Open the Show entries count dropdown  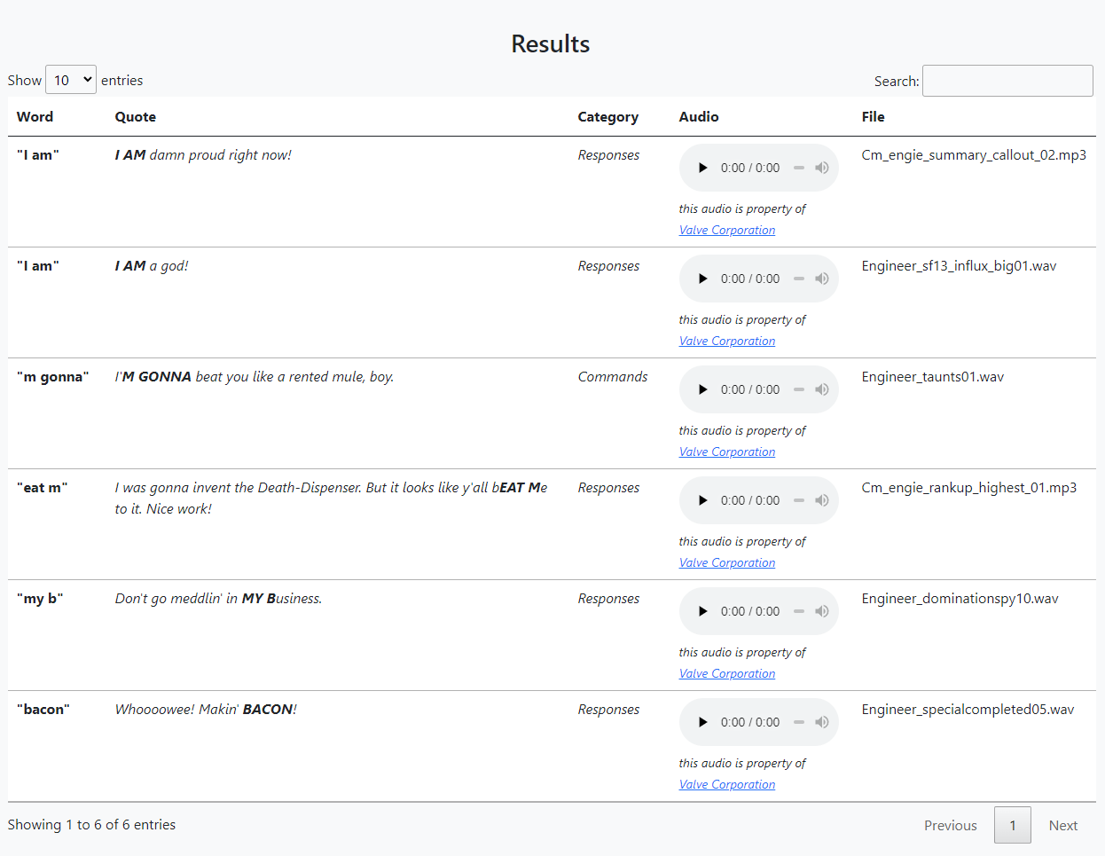71,80
